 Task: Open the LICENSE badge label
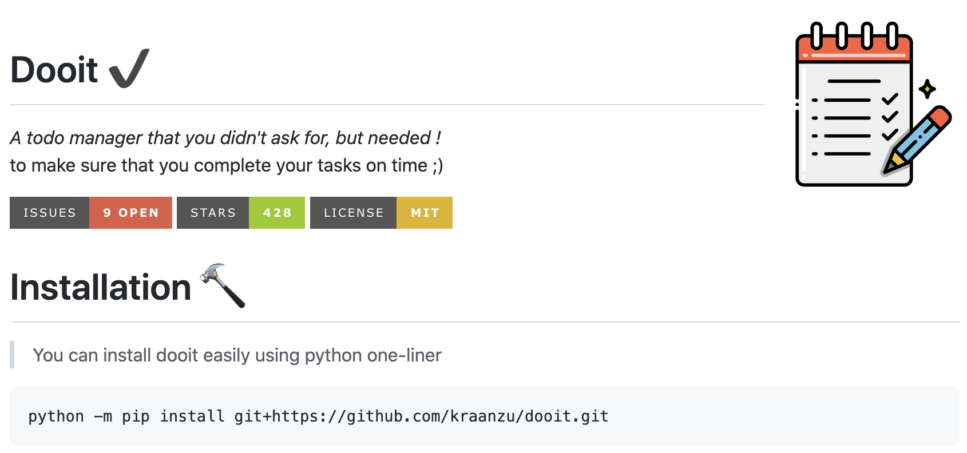tap(354, 213)
